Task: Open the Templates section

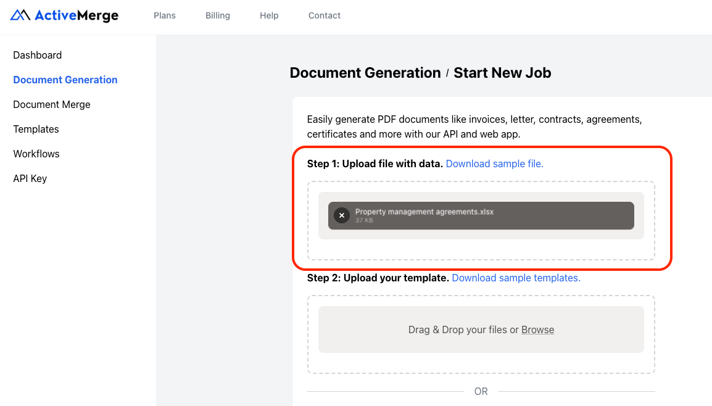Action: 36,129
